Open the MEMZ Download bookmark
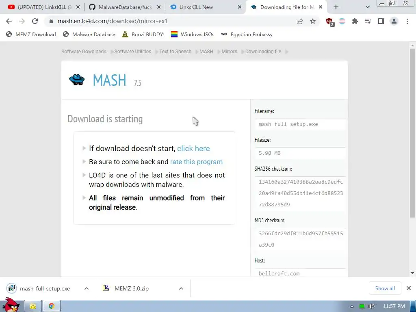 31,34
